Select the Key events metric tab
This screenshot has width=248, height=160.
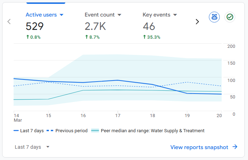point(156,15)
